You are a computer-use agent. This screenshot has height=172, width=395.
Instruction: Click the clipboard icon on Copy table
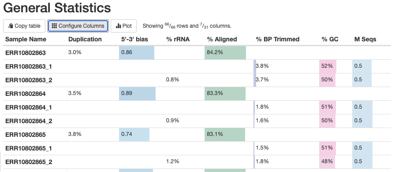click(x=10, y=26)
